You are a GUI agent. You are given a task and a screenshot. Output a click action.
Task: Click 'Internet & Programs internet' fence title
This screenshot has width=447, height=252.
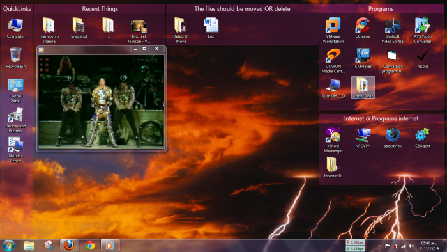[x=381, y=118]
